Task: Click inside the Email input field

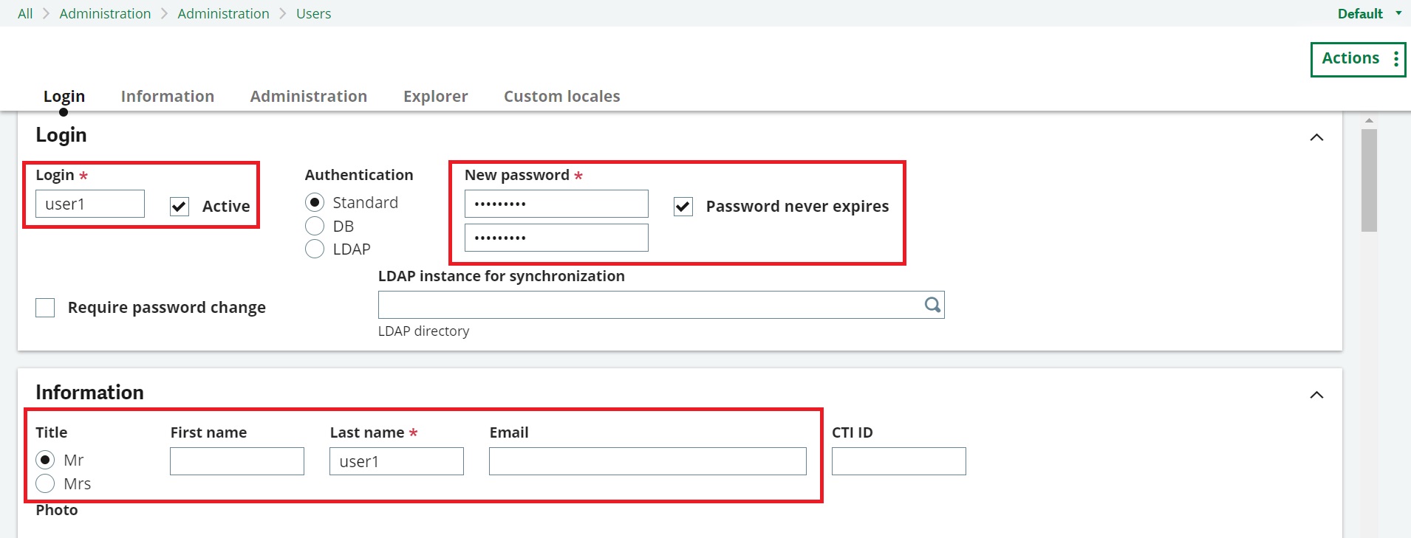Action: pos(647,461)
